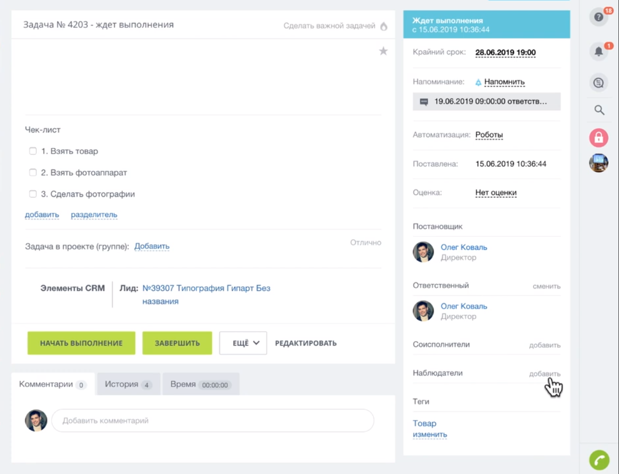
Task: Open Олег Коваль under Ответственный
Action: click(x=464, y=306)
